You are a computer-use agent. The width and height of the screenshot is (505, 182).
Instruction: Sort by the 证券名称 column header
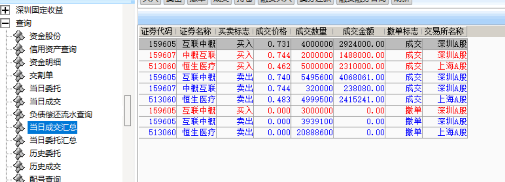(196, 31)
